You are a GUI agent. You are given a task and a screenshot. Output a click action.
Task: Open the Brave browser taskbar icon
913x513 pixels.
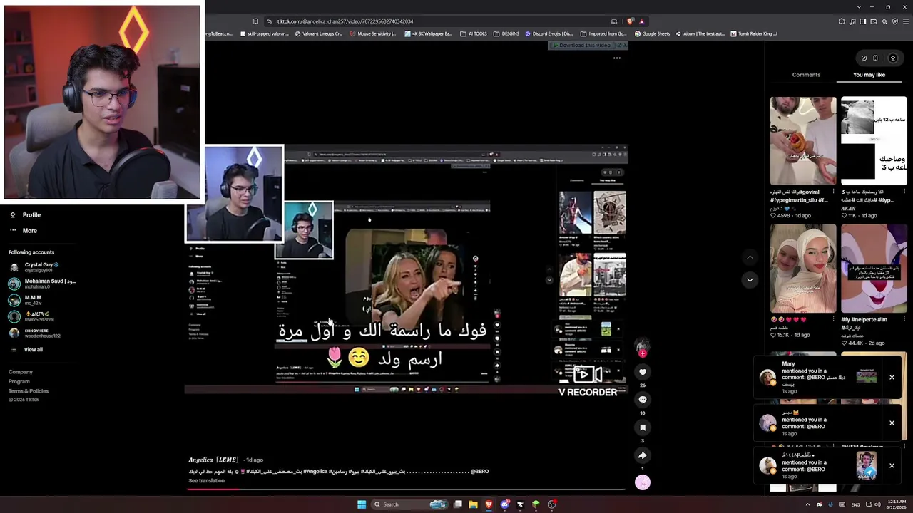pos(489,504)
